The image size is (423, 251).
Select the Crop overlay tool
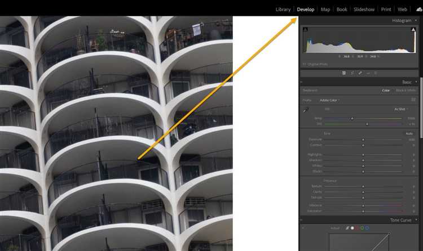(352, 73)
